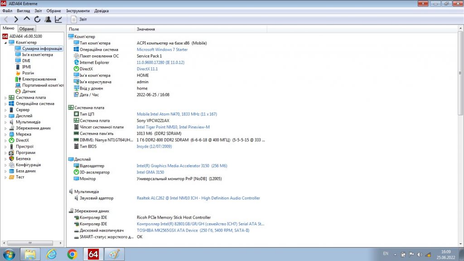Open the Вигляд menu
This screenshot has height=261, width=464.
click(x=24, y=11)
